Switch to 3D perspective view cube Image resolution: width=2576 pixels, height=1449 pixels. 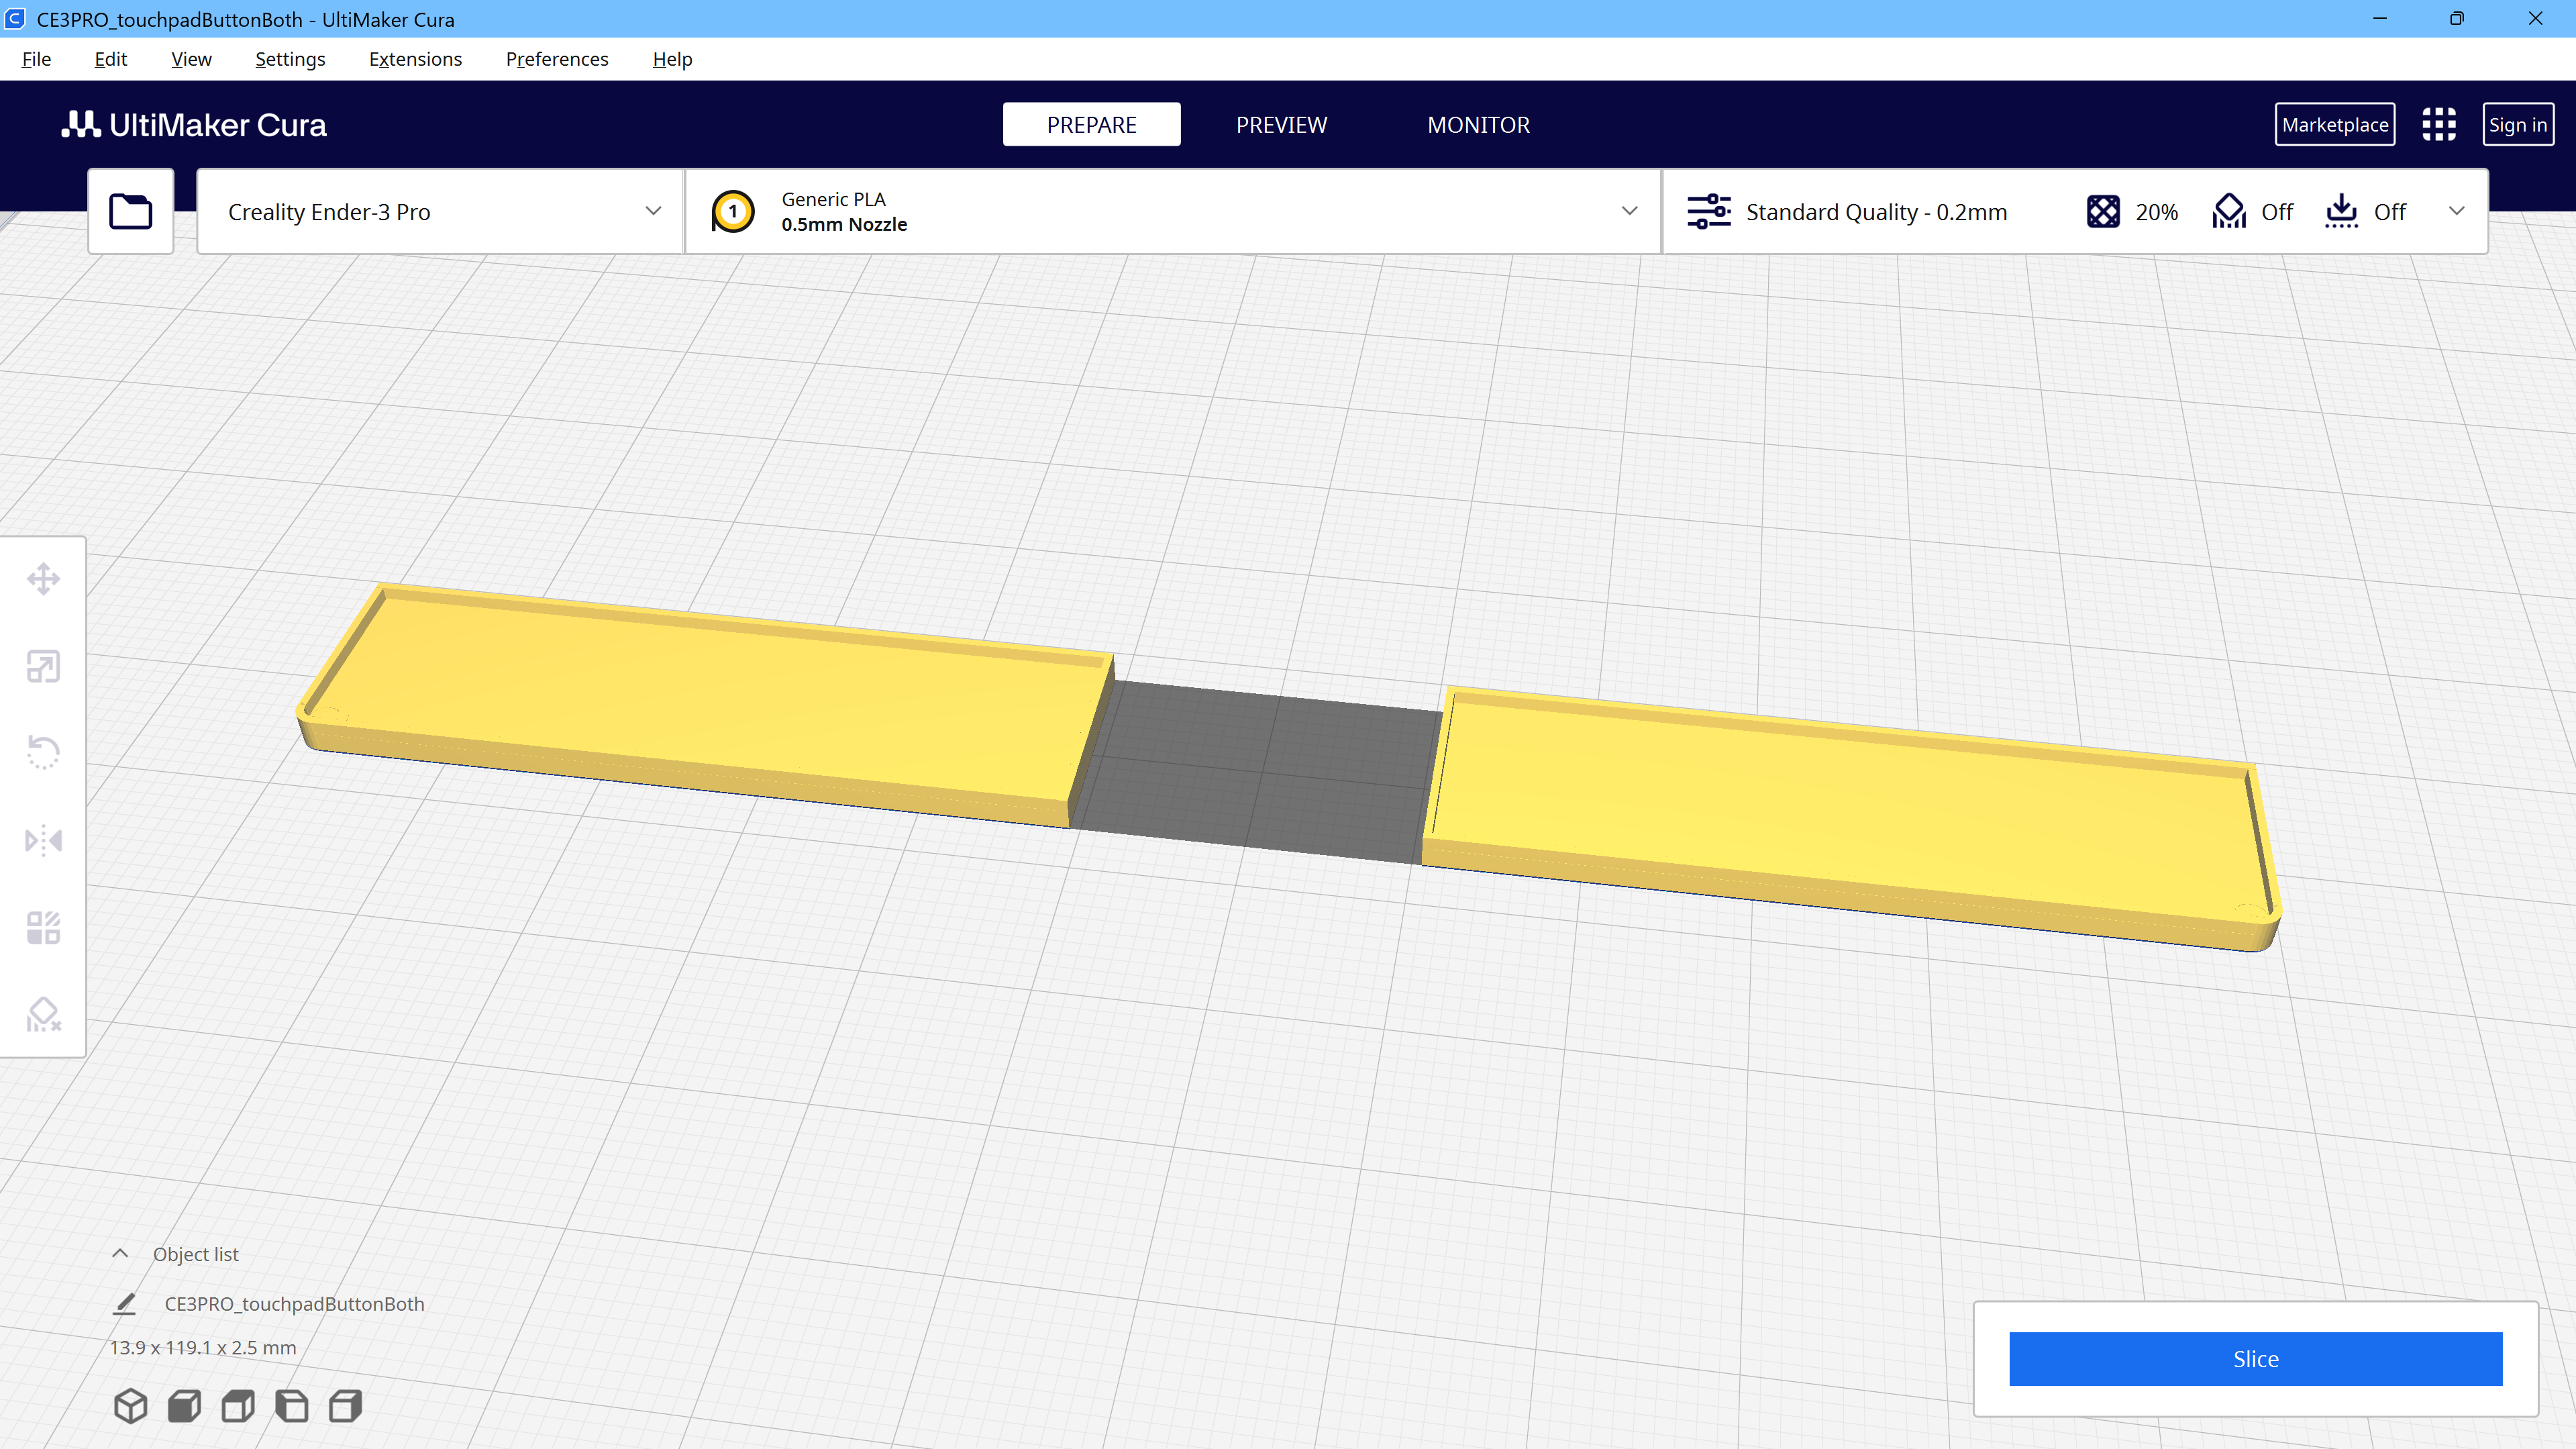pos(131,1406)
